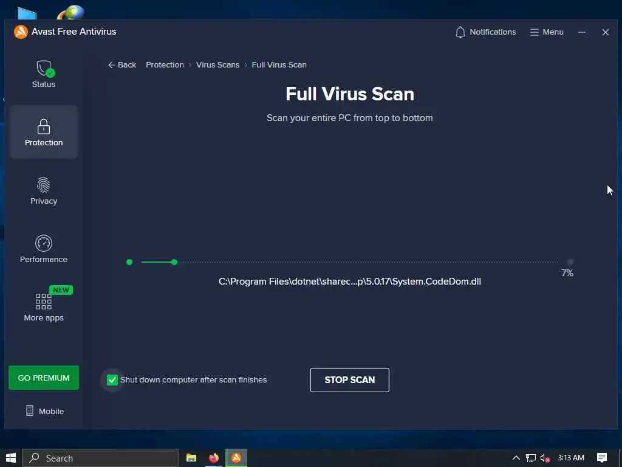Click the scanned file path System.CodeDom.dll
The width and height of the screenshot is (622, 467).
pos(349,282)
